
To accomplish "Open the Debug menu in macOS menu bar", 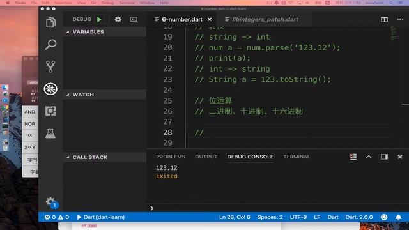I will click(x=107, y=3).
